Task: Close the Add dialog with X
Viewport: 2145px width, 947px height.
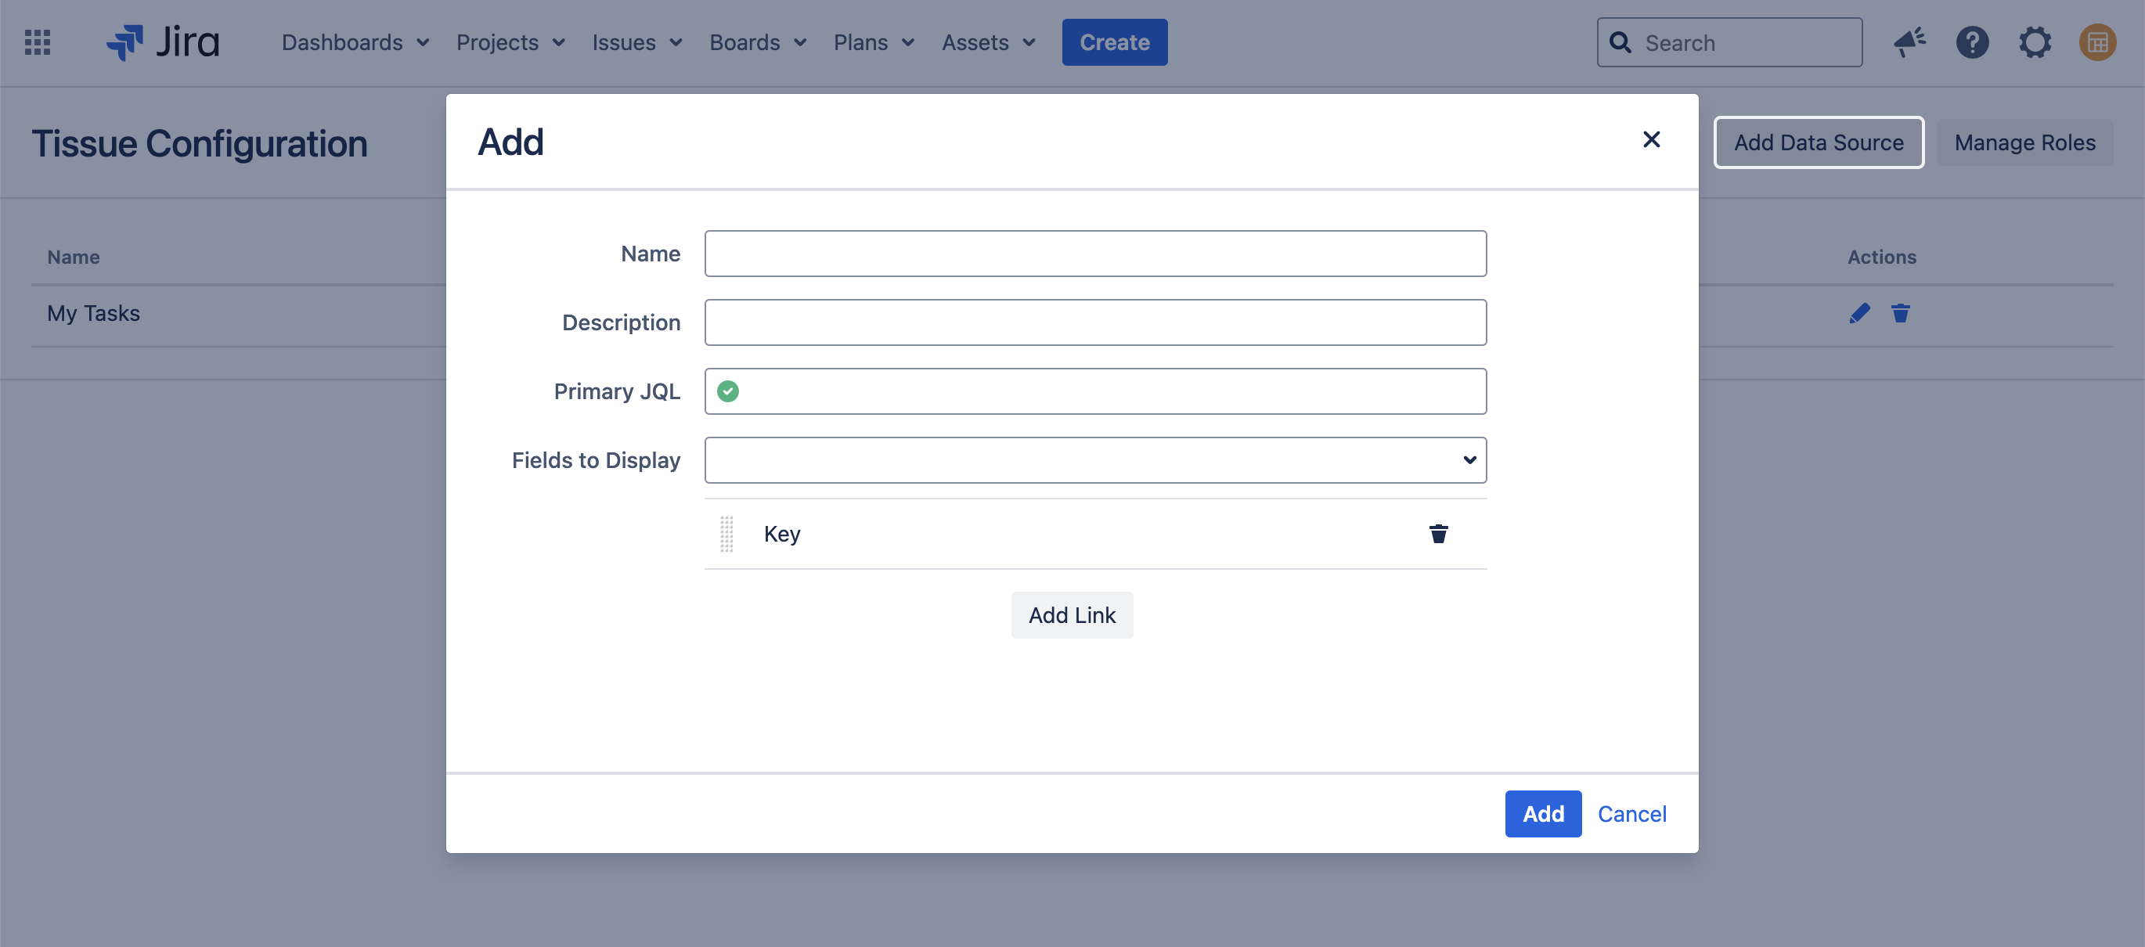Action: [1650, 140]
